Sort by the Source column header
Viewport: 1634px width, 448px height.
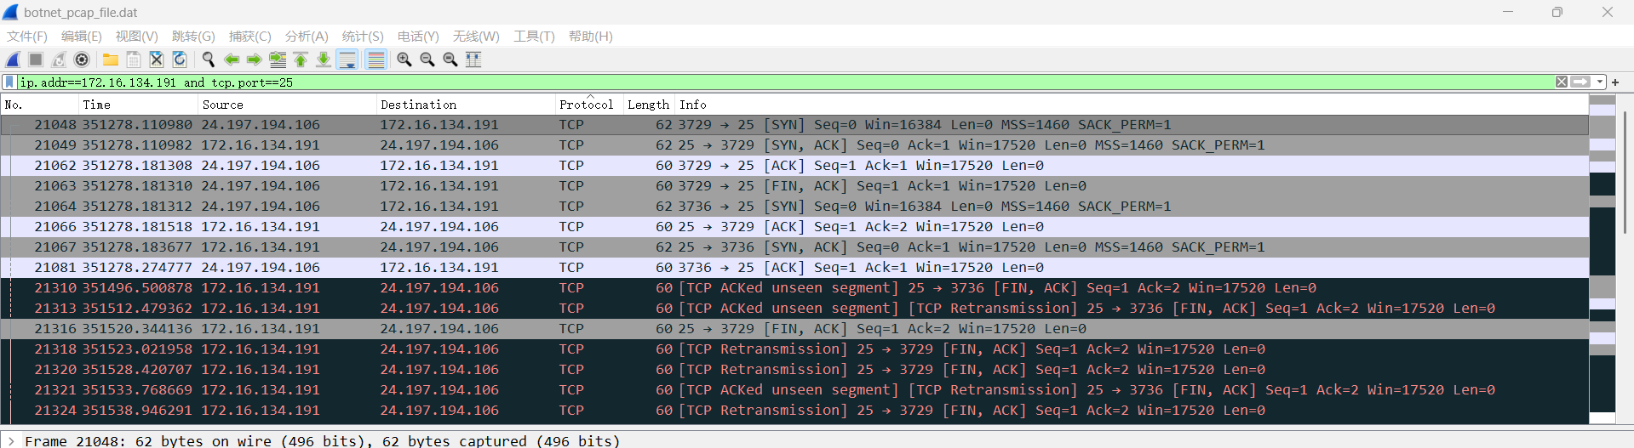[x=287, y=105]
